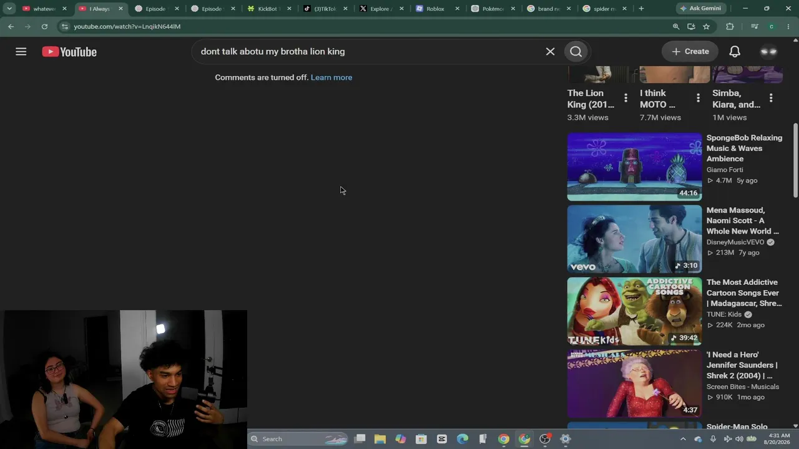View site information icon in address bar
The image size is (799, 449).
[65, 27]
